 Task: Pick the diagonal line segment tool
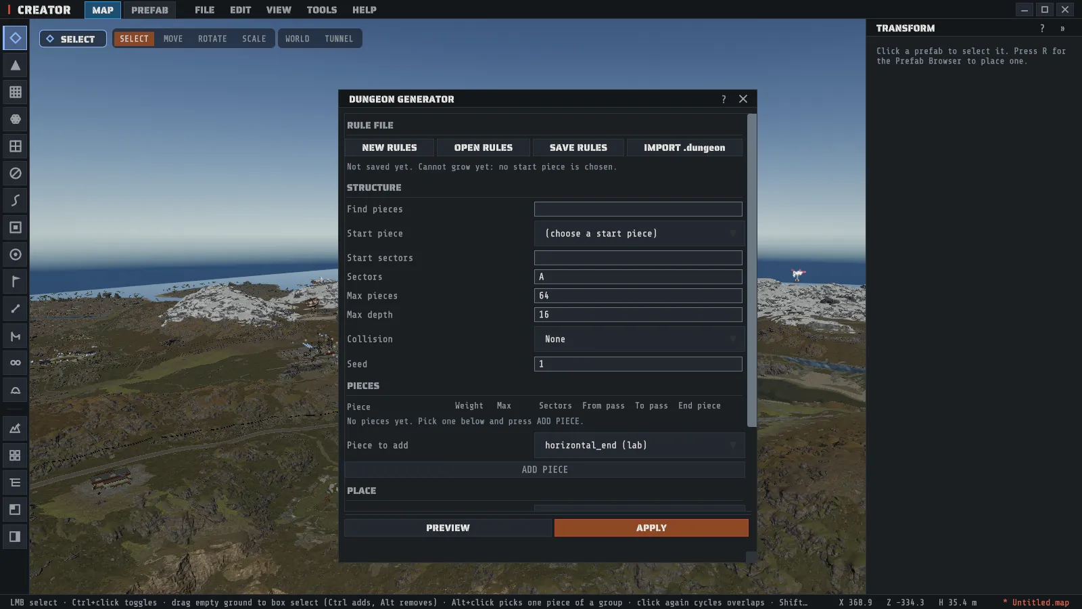click(15, 309)
